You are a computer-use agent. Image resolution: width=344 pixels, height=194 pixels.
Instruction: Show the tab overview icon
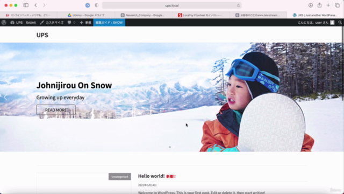click(337, 5)
